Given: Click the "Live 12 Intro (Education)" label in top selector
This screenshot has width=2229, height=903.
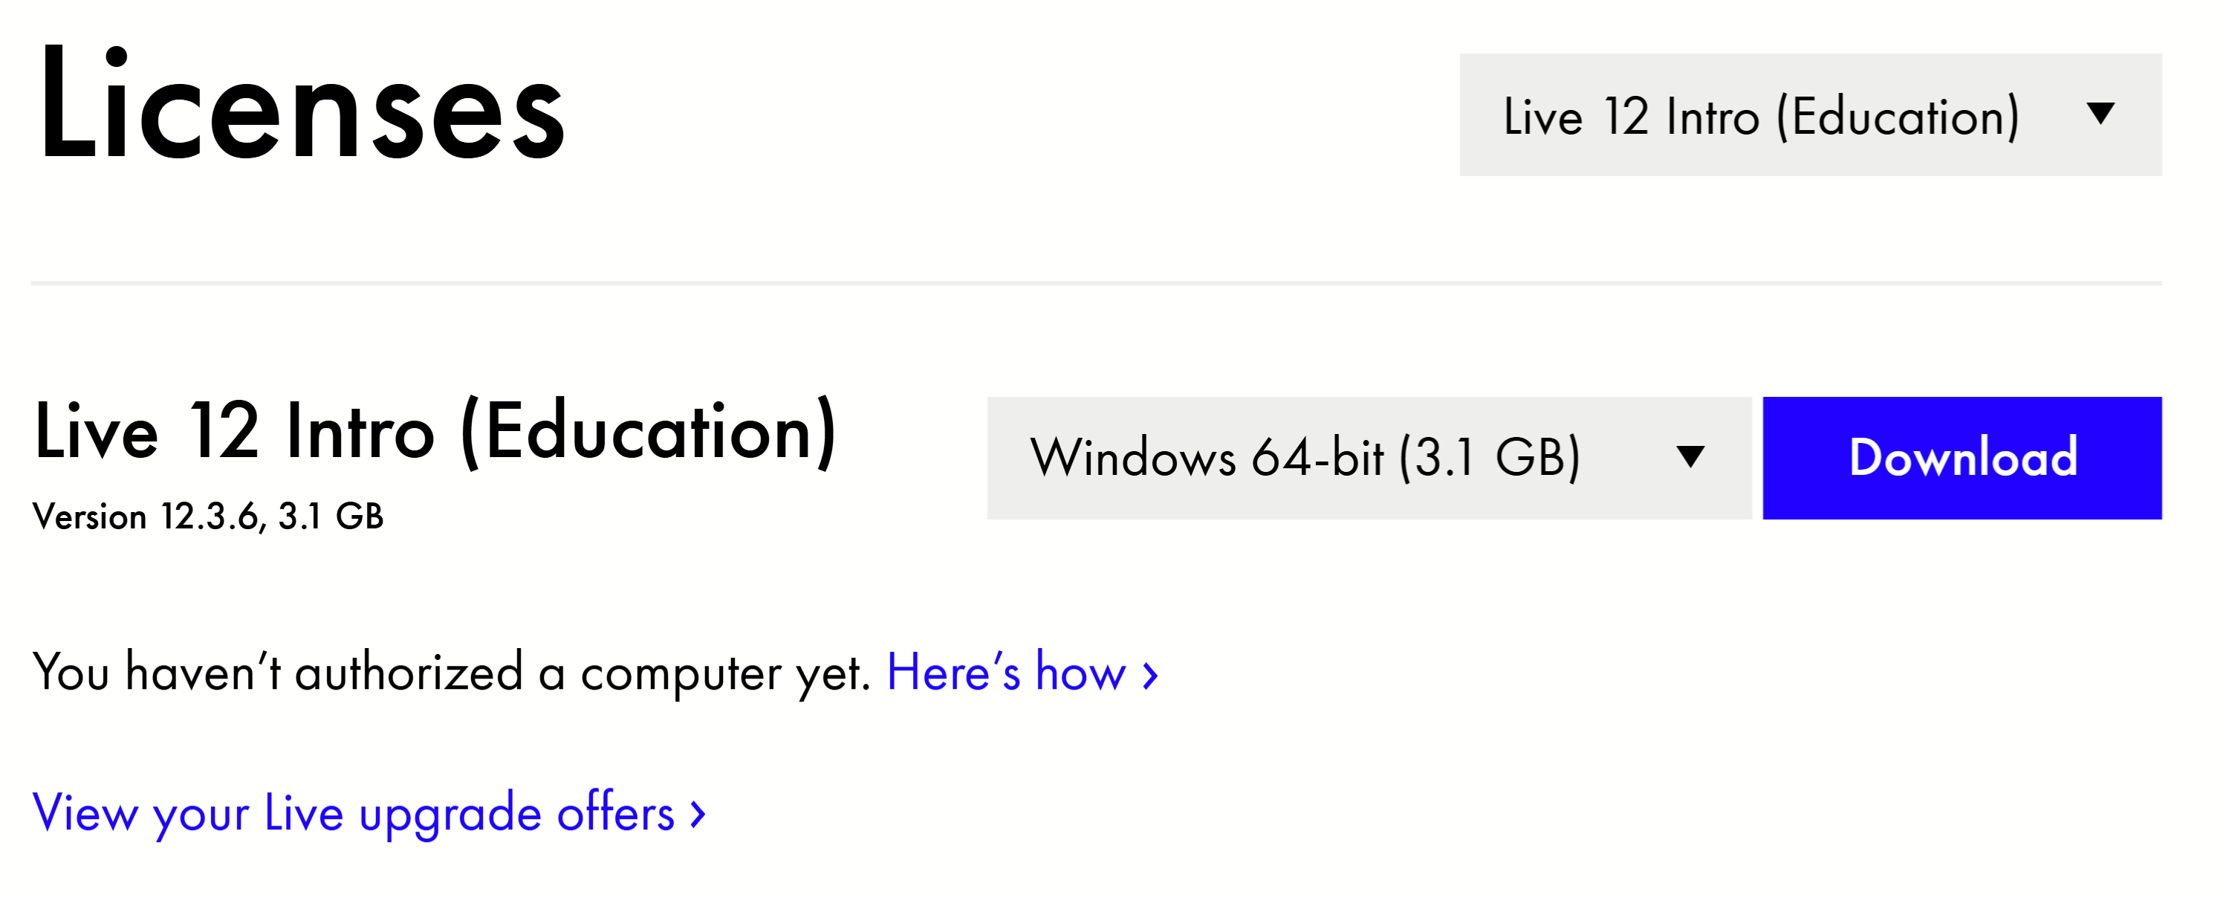Looking at the screenshot, I should coord(1761,116).
